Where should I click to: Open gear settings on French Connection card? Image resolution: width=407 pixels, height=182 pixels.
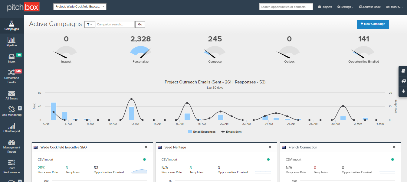coord(394,147)
